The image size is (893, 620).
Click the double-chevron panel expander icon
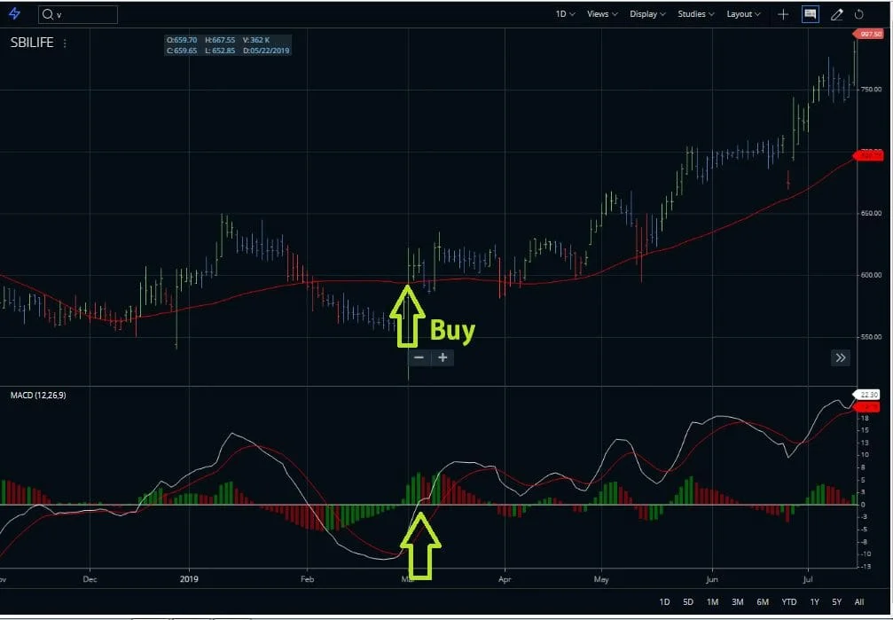[x=840, y=357]
